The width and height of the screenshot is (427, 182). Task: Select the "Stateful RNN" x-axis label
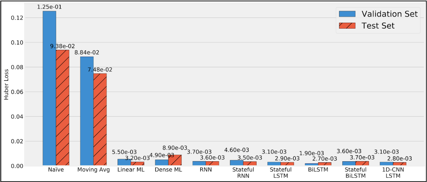tap(243, 172)
